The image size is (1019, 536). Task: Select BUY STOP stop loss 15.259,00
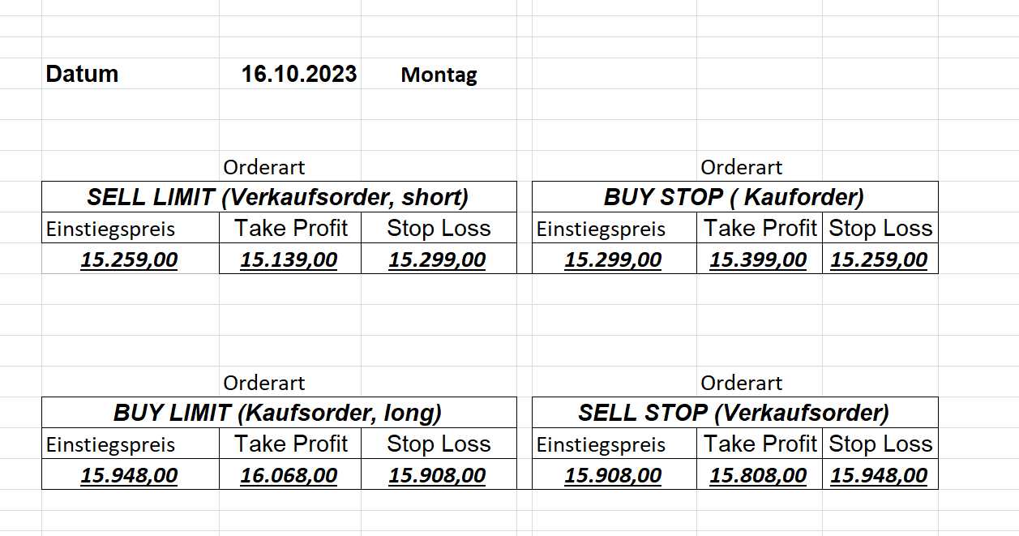pos(879,259)
